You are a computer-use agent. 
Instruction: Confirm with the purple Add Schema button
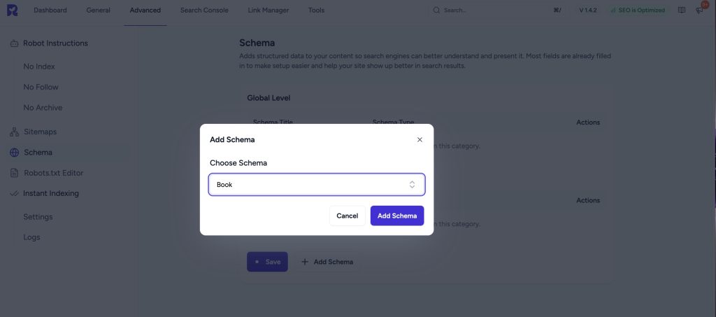click(x=397, y=216)
